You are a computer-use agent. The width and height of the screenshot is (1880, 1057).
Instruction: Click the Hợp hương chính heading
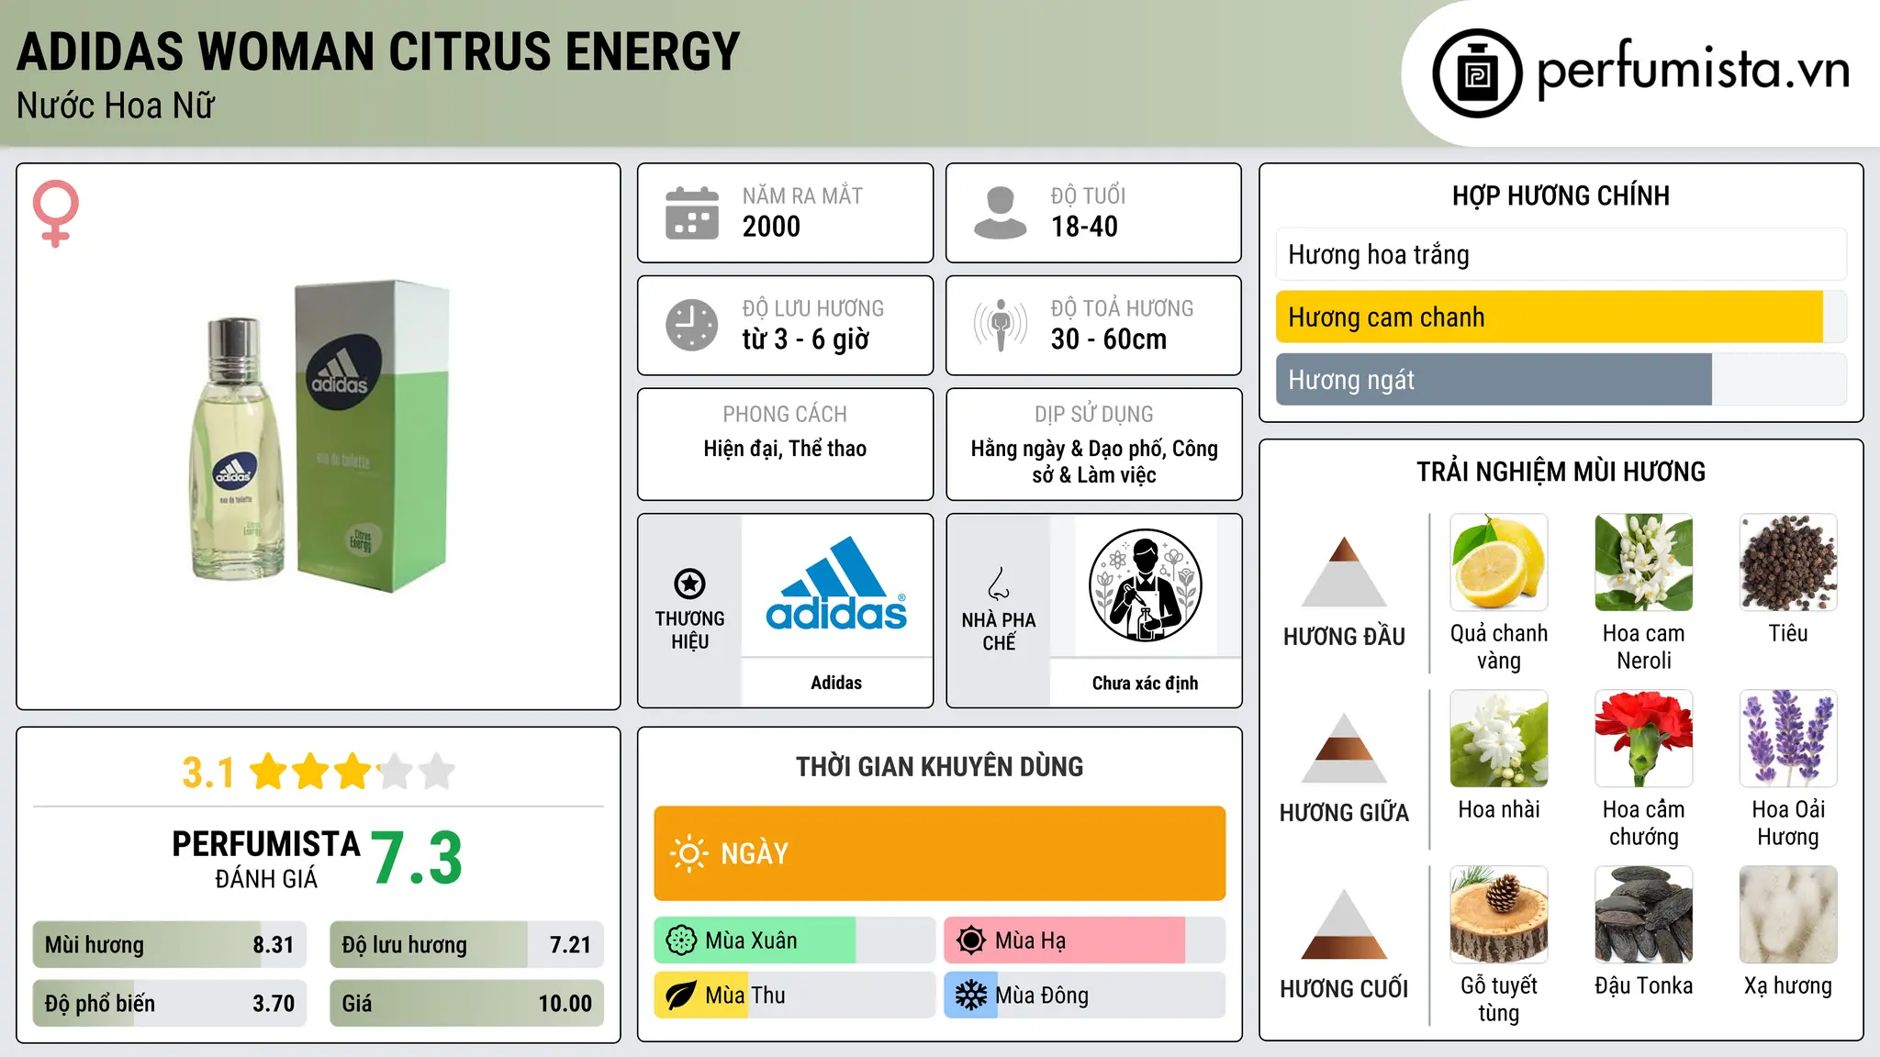(1561, 195)
